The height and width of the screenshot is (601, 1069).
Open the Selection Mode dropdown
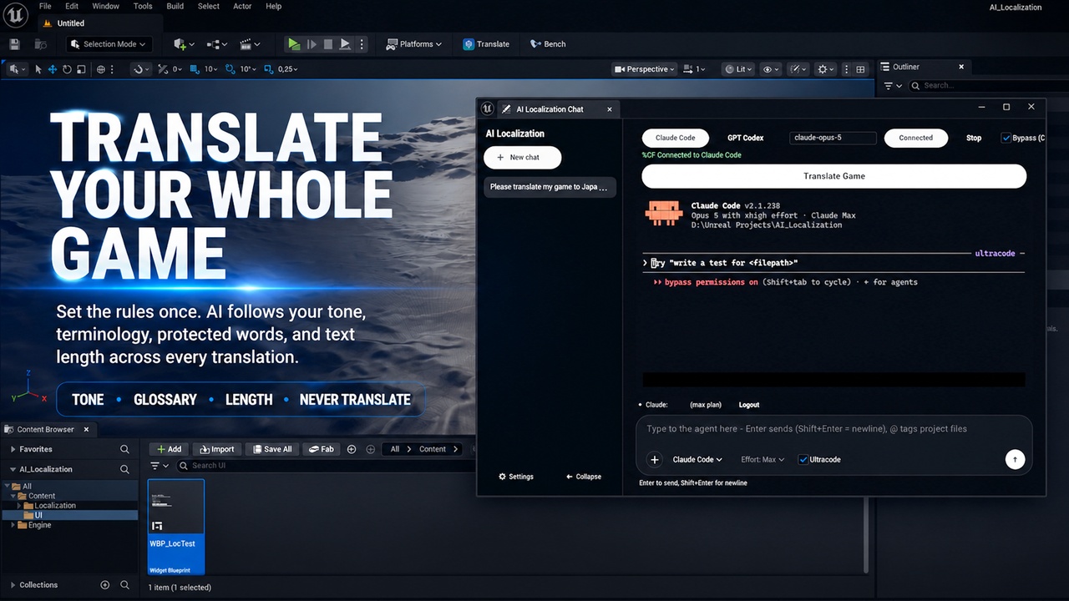pos(109,44)
